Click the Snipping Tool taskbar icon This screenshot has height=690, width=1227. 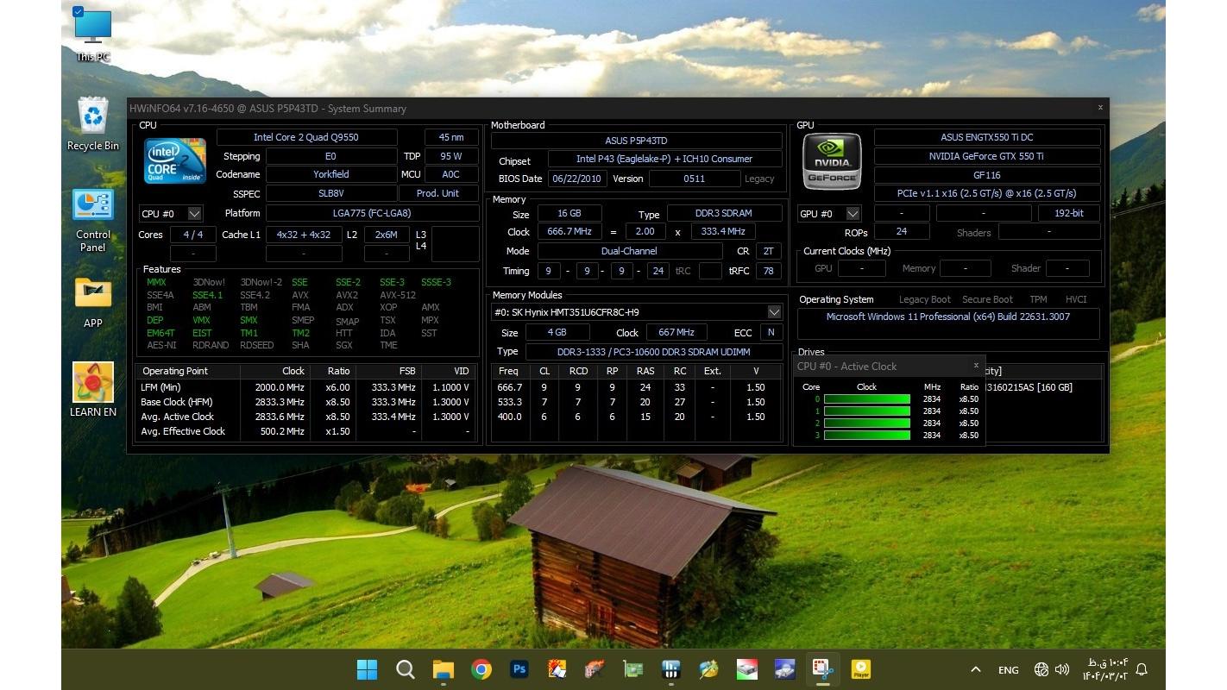click(822, 669)
